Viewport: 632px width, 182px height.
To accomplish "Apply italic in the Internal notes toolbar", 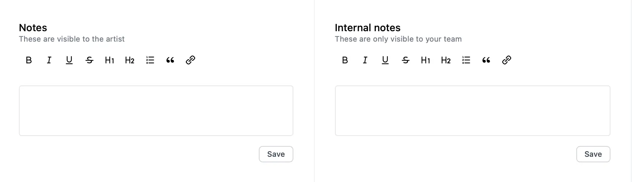I will click(365, 60).
